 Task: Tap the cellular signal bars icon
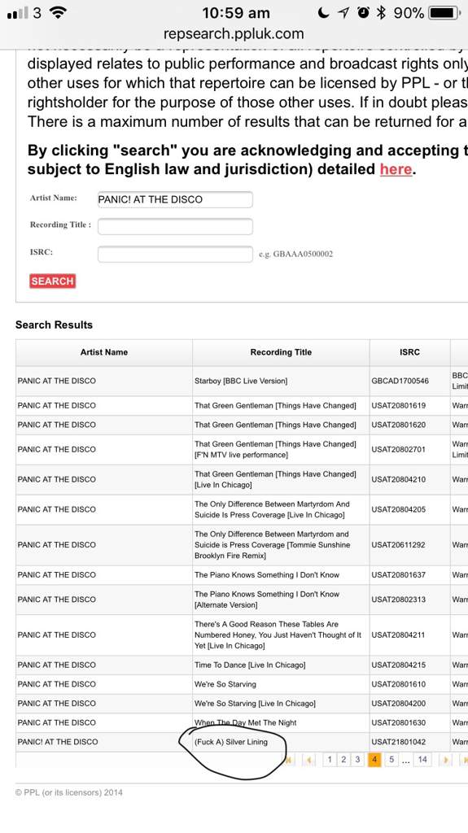tap(18, 13)
